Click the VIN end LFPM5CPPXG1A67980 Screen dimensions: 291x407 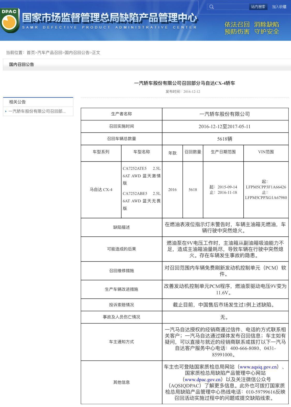point(266,198)
